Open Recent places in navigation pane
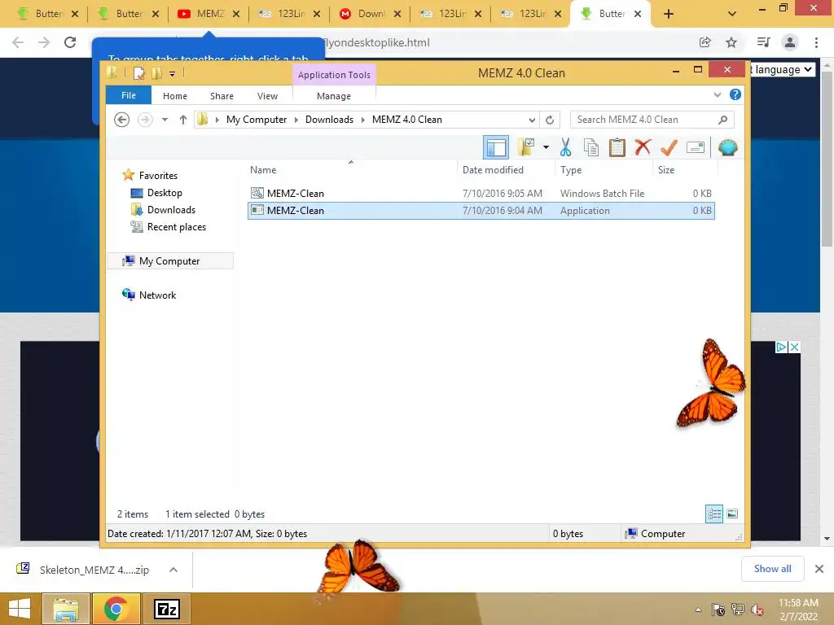The height and width of the screenshot is (625, 834). (177, 227)
